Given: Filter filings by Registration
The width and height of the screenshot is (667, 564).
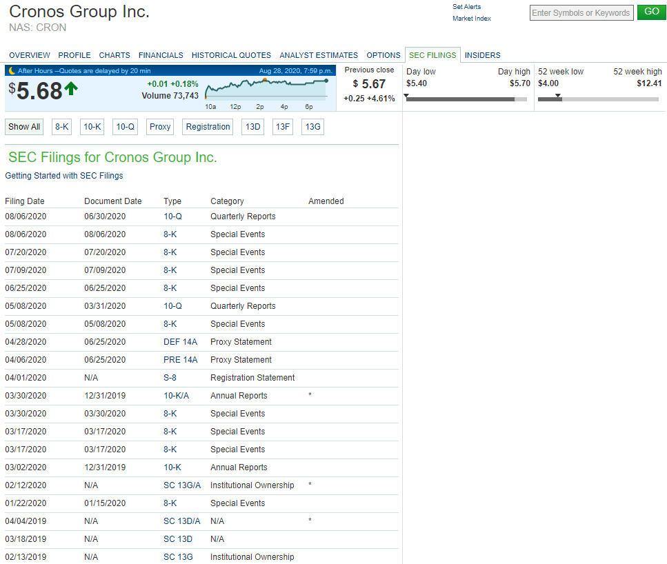Looking at the screenshot, I should click(x=208, y=127).
